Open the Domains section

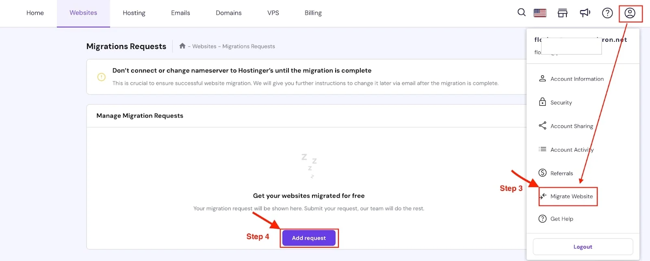[229, 13]
